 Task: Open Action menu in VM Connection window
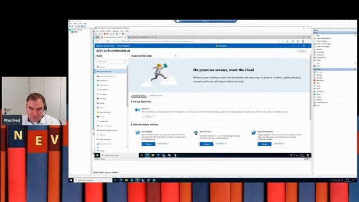(x=102, y=31)
